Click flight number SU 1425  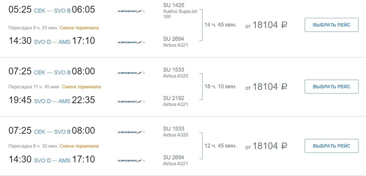174,5
